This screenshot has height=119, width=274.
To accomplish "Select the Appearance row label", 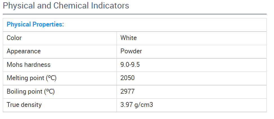I will (x=24, y=51).
